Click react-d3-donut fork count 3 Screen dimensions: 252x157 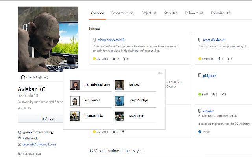coord(230,58)
